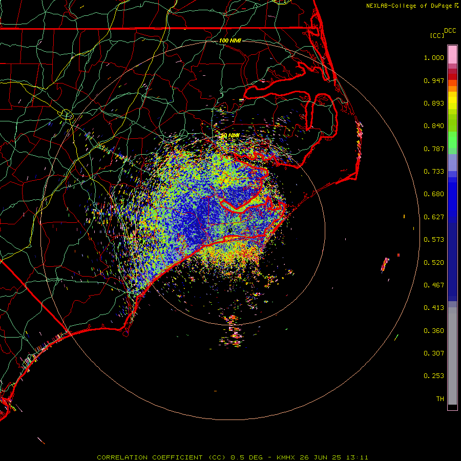Click the 13:11 timestamp

(357, 457)
